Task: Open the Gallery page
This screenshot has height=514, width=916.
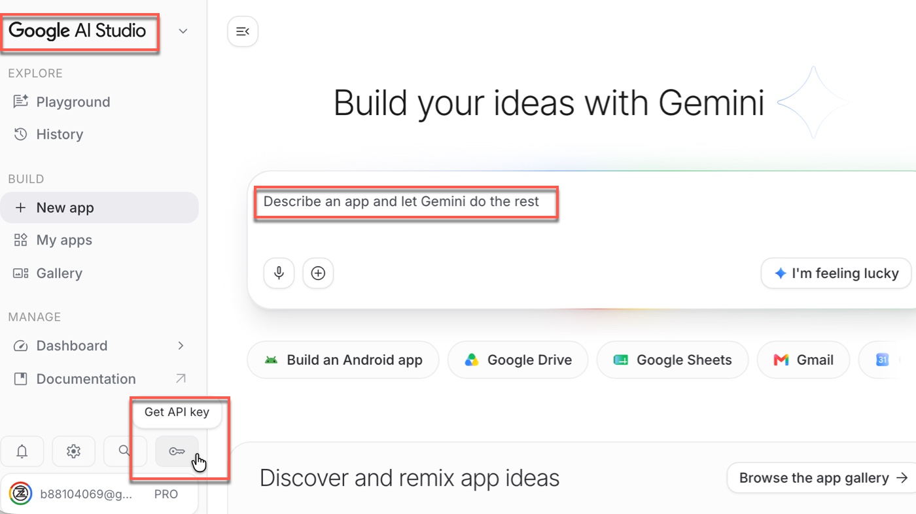Action: pyautogui.click(x=99, y=273)
